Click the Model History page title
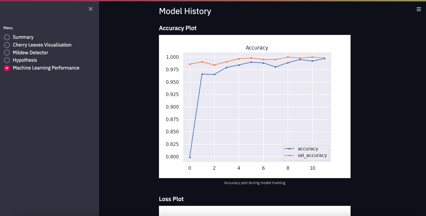The height and width of the screenshot is (216, 426). 185,11
